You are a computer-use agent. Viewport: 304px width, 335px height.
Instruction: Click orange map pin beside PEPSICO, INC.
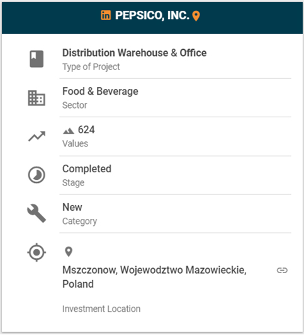click(x=196, y=16)
